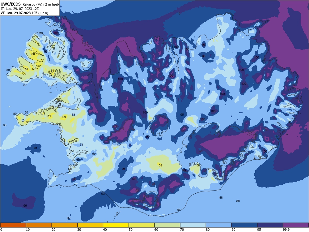Select the 90–95 medium blue legend swatch

click(244, 225)
